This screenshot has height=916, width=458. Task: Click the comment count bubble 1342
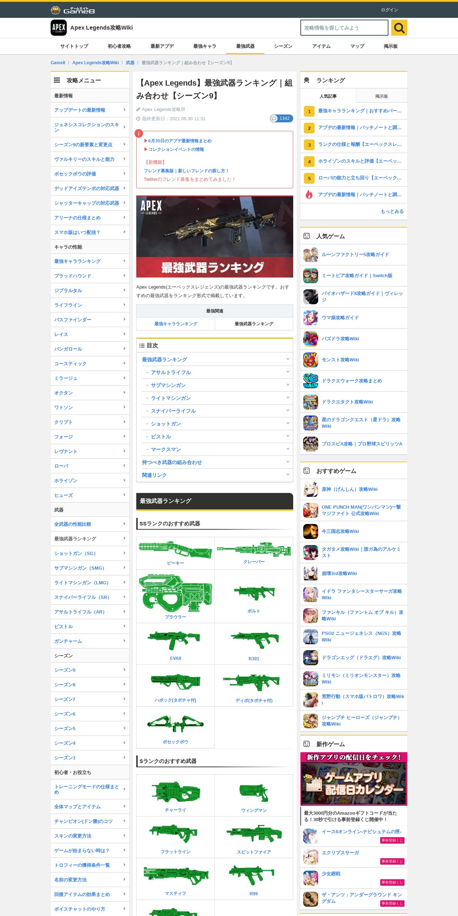[281, 118]
